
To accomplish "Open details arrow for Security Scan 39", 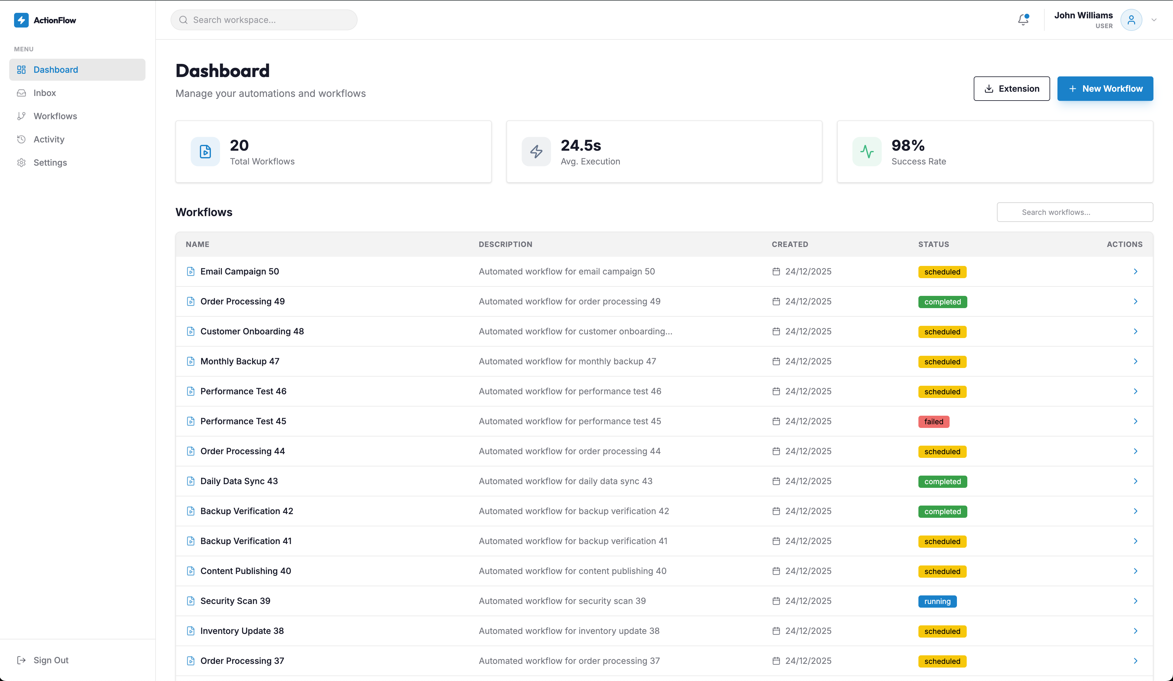I will [1136, 601].
